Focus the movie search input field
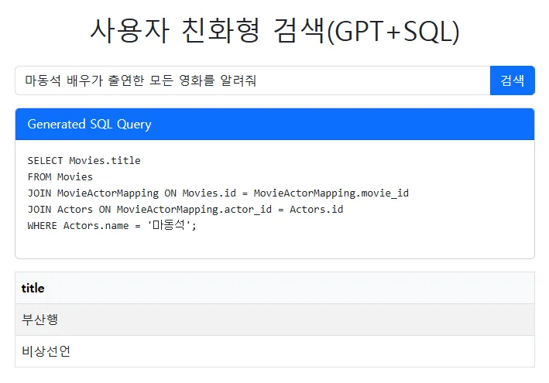The image size is (549, 383). (252, 80)
